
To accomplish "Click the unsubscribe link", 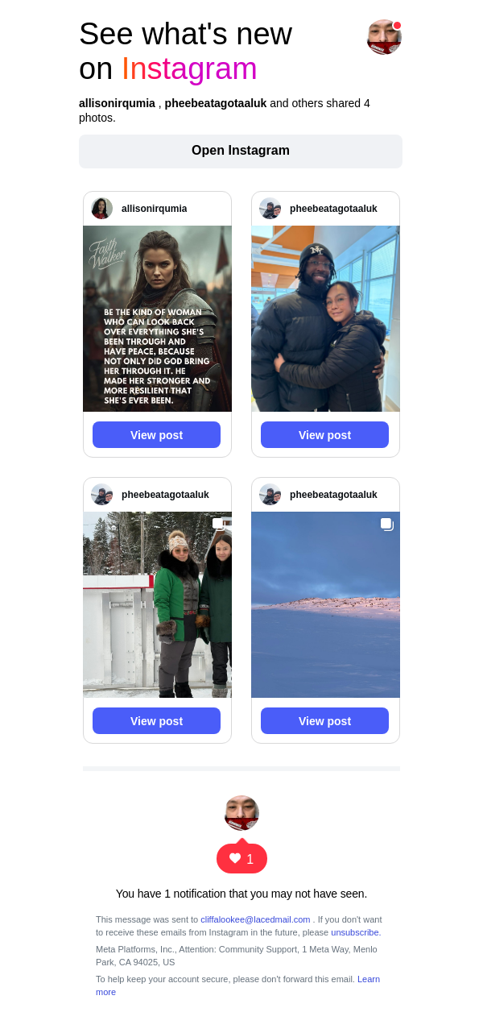I will (x=355, y=932).
